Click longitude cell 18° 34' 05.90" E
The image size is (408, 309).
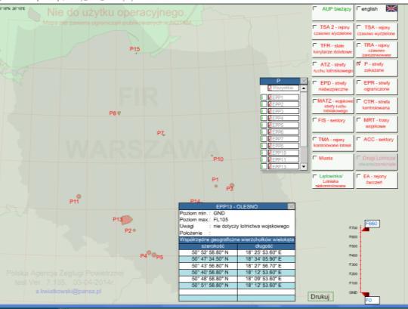[x=267, y=259]
